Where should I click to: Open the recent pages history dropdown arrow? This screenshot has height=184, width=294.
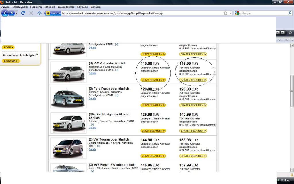click(x=16, y=13)
